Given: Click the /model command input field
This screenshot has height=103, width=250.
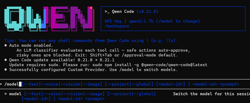Looking at the screenshot, I should (125, 84).
